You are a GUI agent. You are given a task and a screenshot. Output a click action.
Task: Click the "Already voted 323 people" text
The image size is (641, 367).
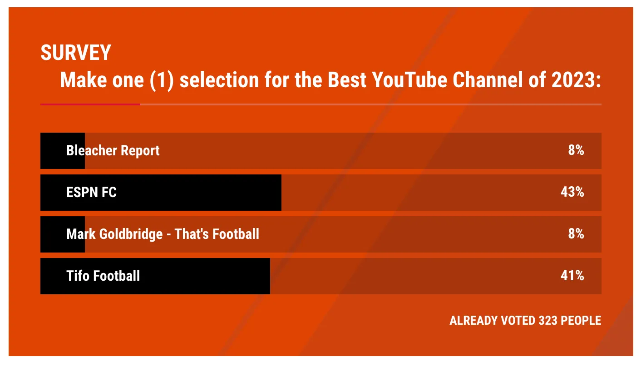525,320
